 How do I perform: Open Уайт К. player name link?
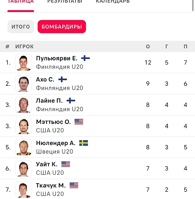[47, 164]
